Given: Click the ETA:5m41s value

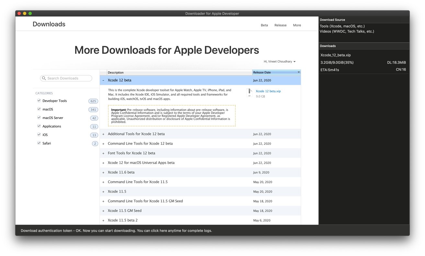Looking at the screenshot, I should tap(330, 70).
